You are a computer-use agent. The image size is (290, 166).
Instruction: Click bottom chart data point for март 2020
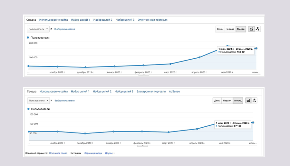169,132
